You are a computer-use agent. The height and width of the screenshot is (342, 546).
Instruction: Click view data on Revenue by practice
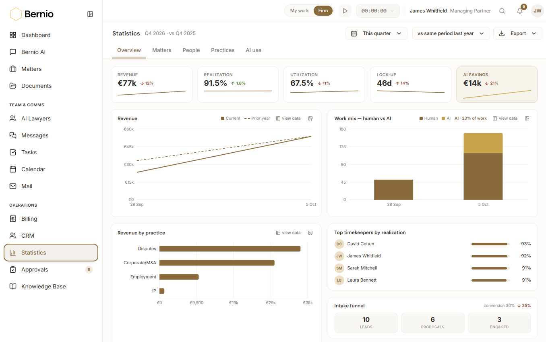click(288, 233)
